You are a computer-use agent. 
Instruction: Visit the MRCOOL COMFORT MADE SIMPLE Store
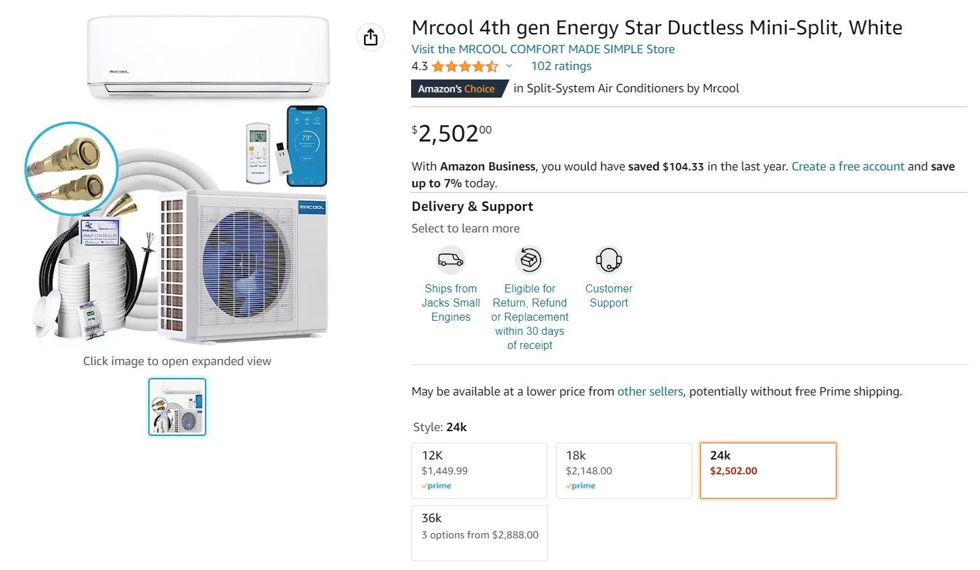click(x=543, y=49)
